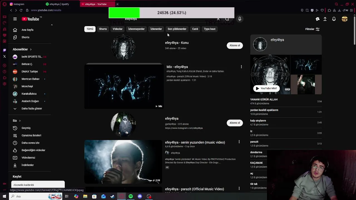Click the heart bookmark icon in toolbar

tap(322, 10)
